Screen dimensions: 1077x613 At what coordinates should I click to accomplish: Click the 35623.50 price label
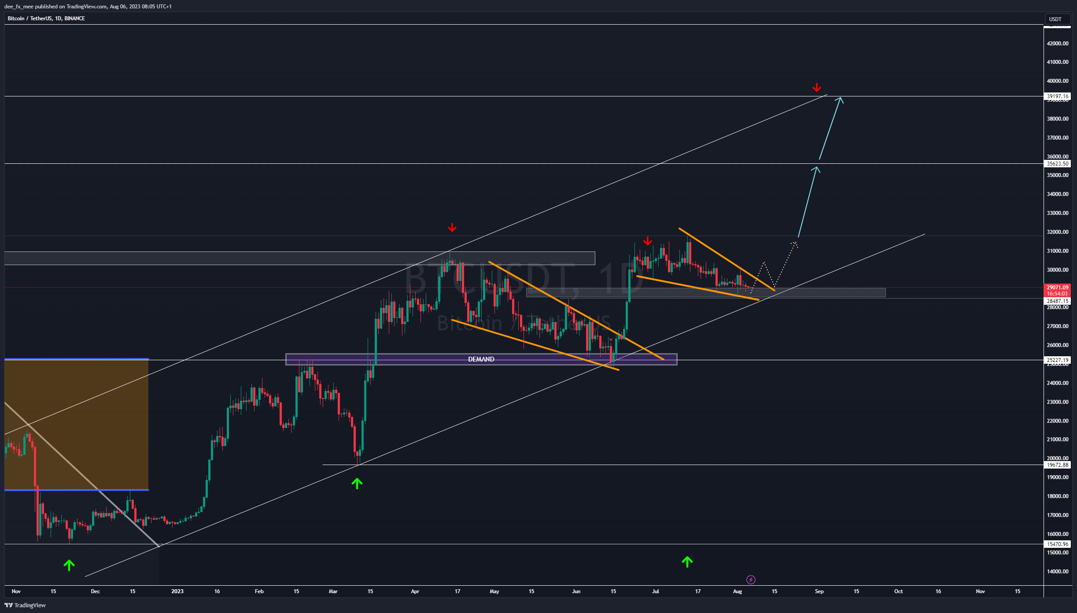(1057, 164)
